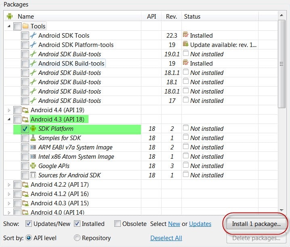290x247 pixels.
Task: Click the API column header
Action: 151,16
